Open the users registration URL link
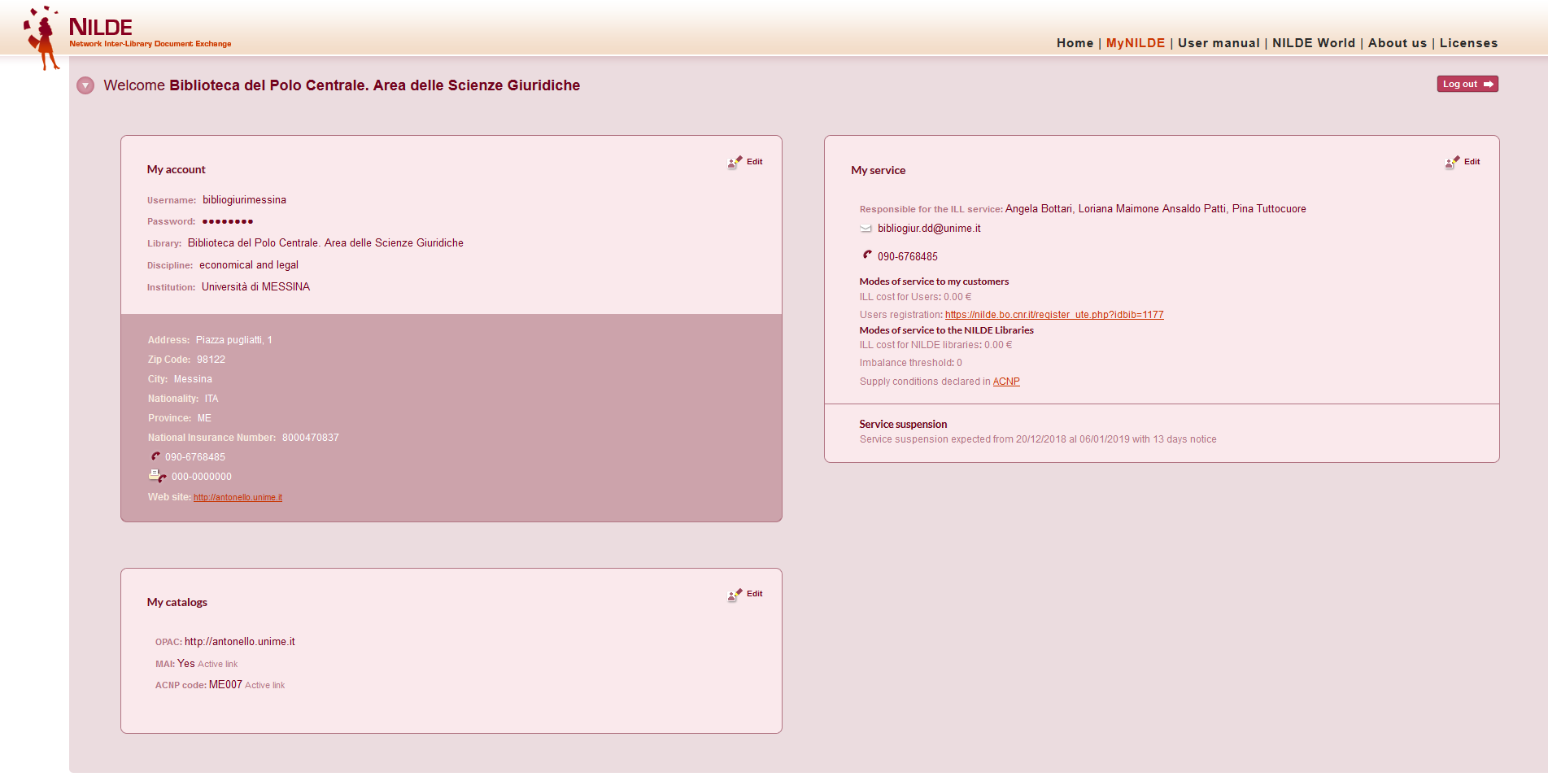The width and height of the screenshot is (1548, 781). 1054,315
